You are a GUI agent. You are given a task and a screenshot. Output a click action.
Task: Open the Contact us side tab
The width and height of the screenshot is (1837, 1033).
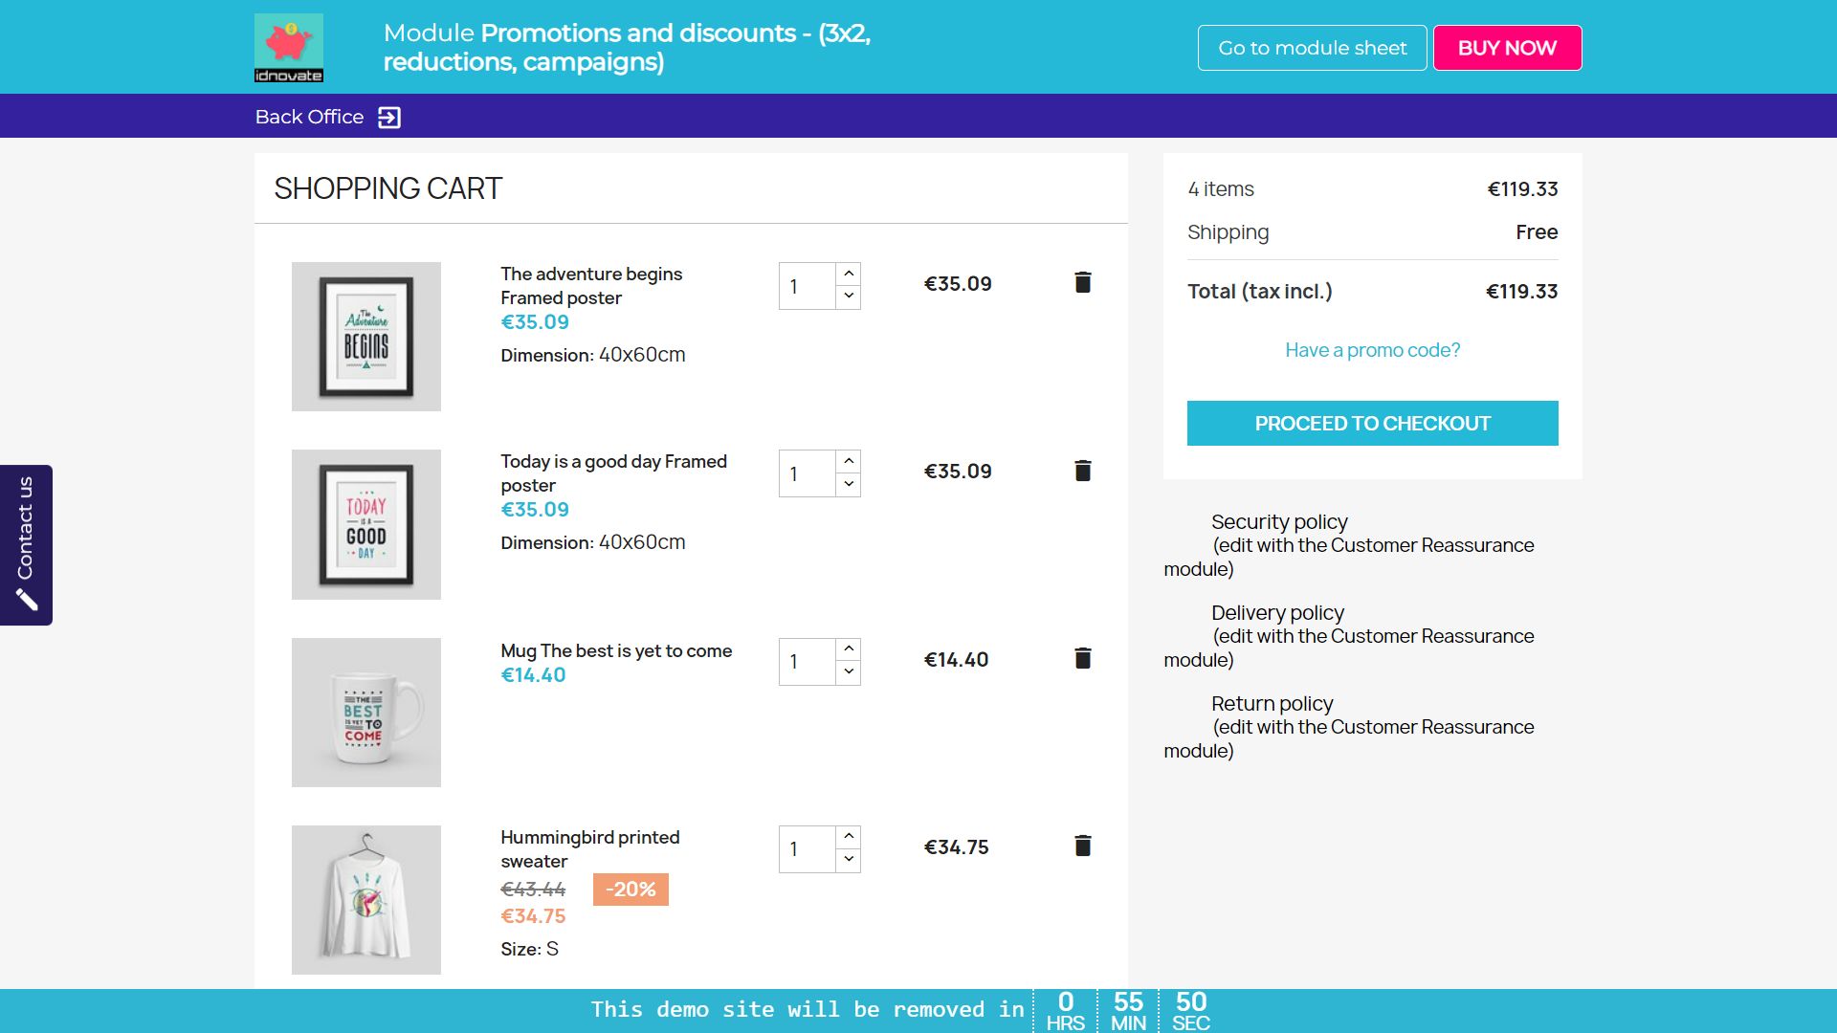pos(26,528)
